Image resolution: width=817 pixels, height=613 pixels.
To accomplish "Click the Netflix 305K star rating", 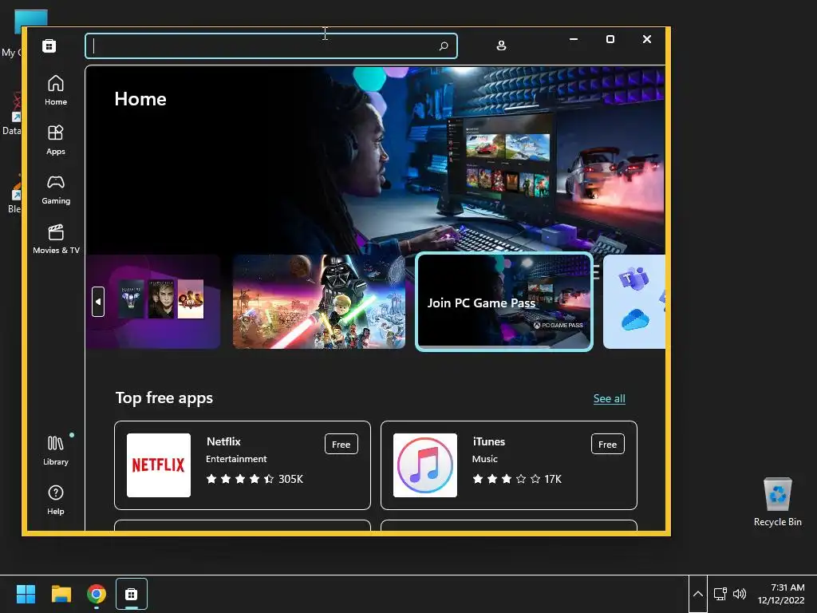I will [x=255, y=479].
